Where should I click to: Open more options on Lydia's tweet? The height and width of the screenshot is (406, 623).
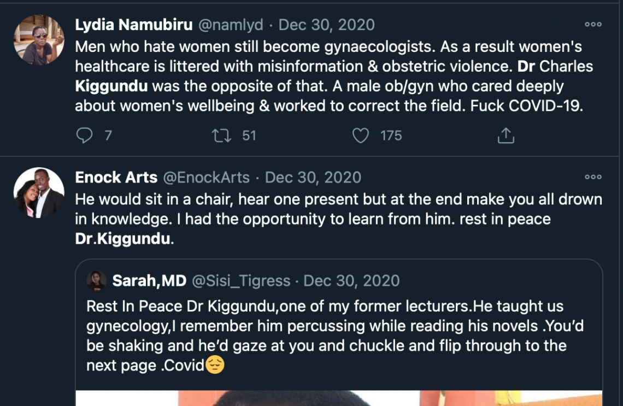[593, 25]
